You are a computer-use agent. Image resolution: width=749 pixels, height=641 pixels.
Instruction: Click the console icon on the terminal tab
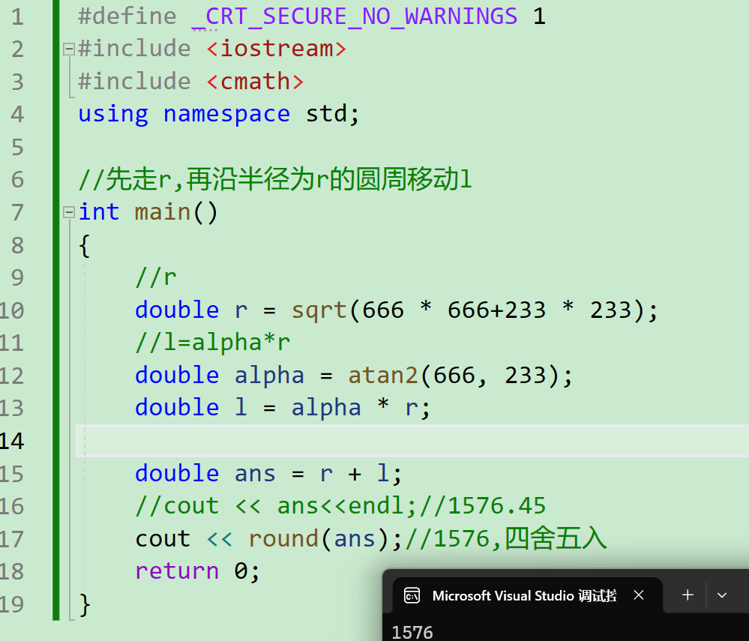(x=412, y=595)
